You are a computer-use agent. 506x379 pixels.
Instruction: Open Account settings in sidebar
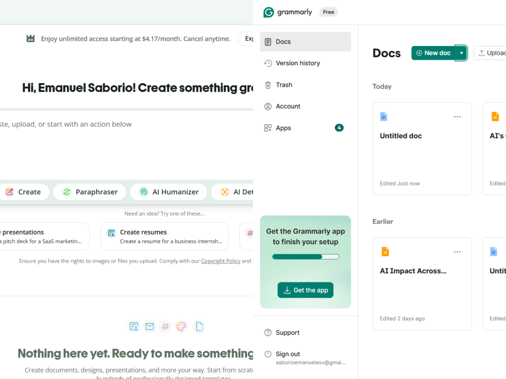coord(305,107)
